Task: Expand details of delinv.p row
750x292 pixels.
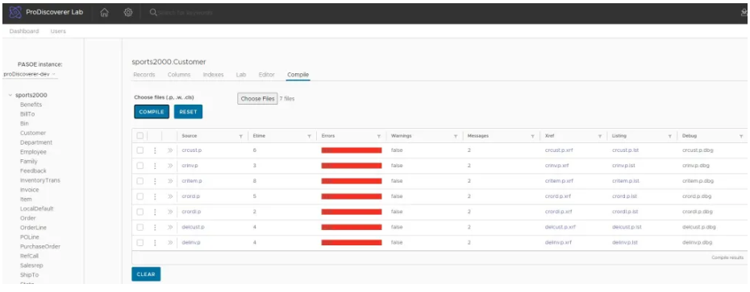Action: pos(170,242)
